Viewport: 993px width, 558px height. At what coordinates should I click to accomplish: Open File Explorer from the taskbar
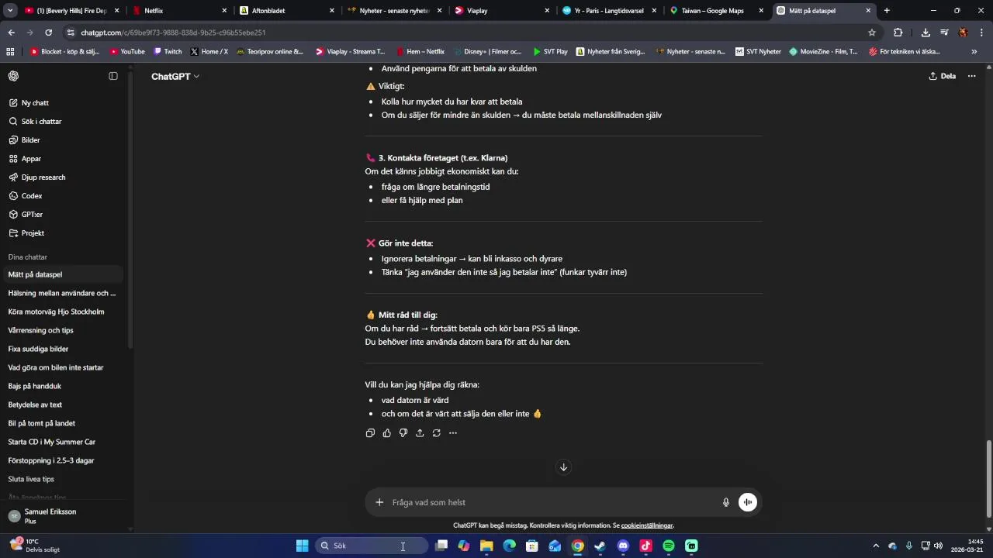[x=486, y=546]
